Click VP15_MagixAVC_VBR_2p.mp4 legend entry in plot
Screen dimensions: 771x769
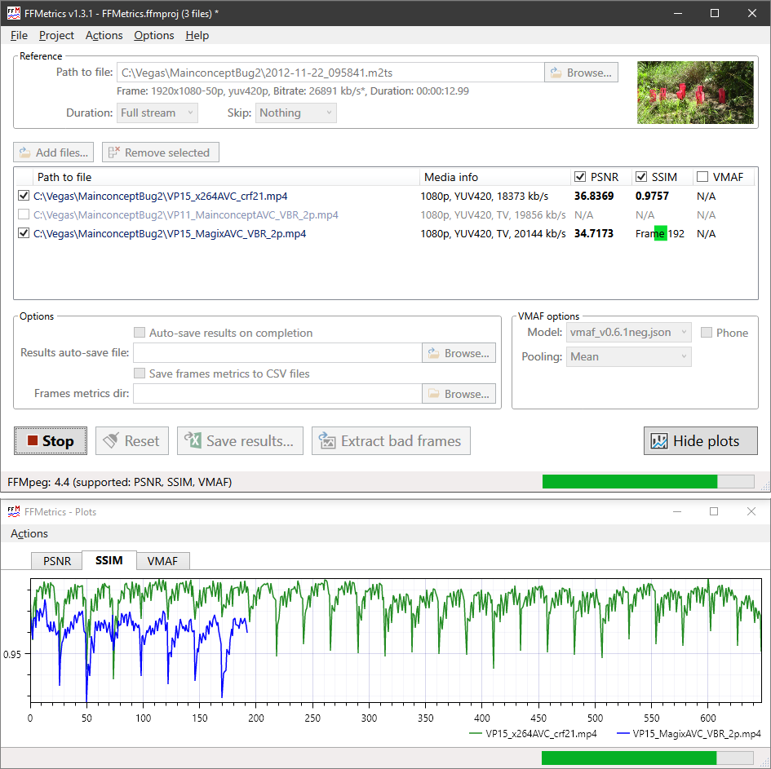click(x=689, y=734)
